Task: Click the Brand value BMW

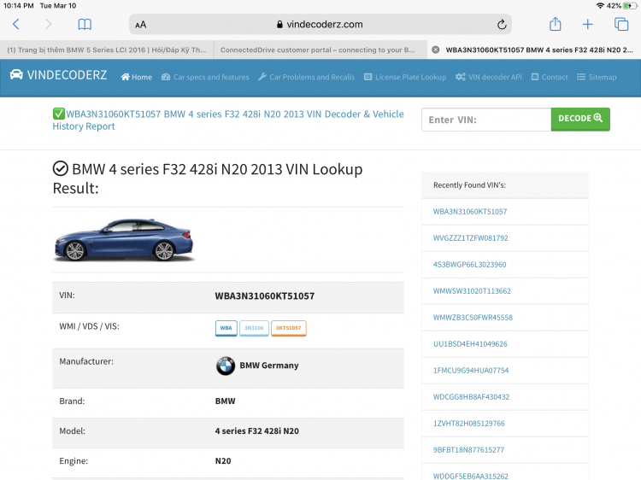Action: [x=226, y=401]
